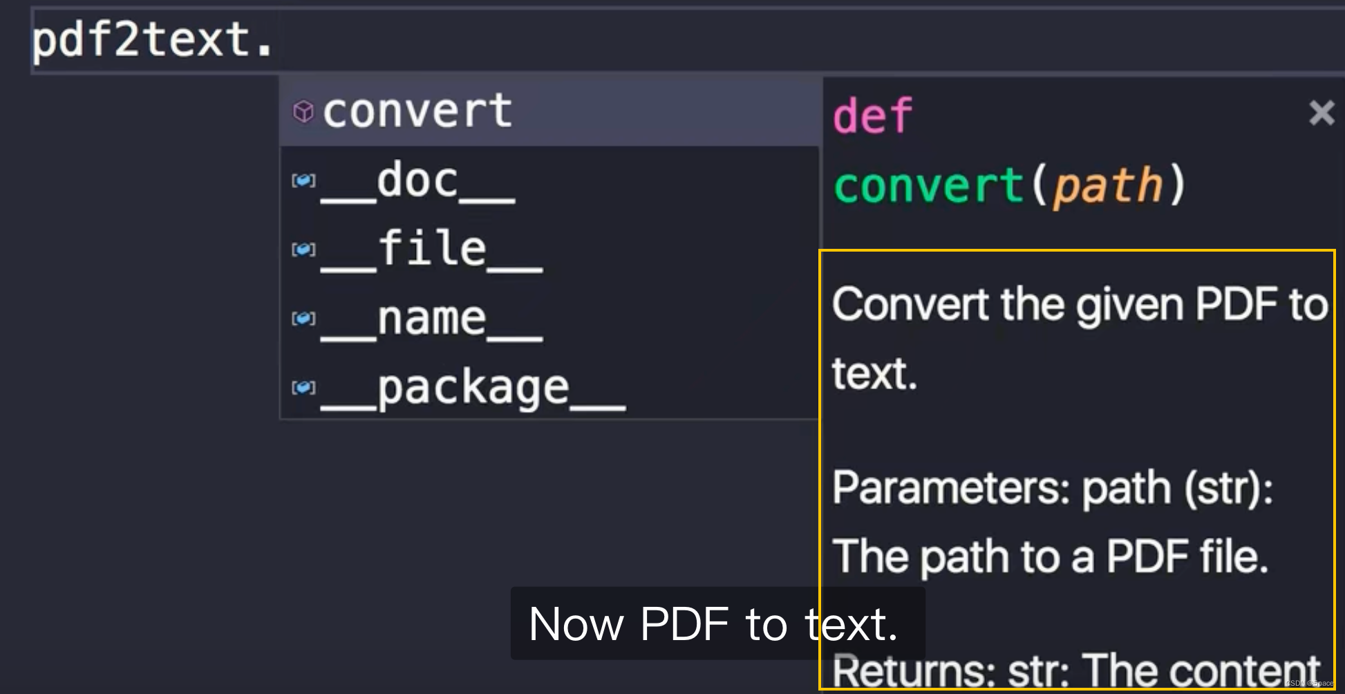Click the method cube icon beside convert
The width and height of the screenshot is (1345, 694).
tap(303, 111)
